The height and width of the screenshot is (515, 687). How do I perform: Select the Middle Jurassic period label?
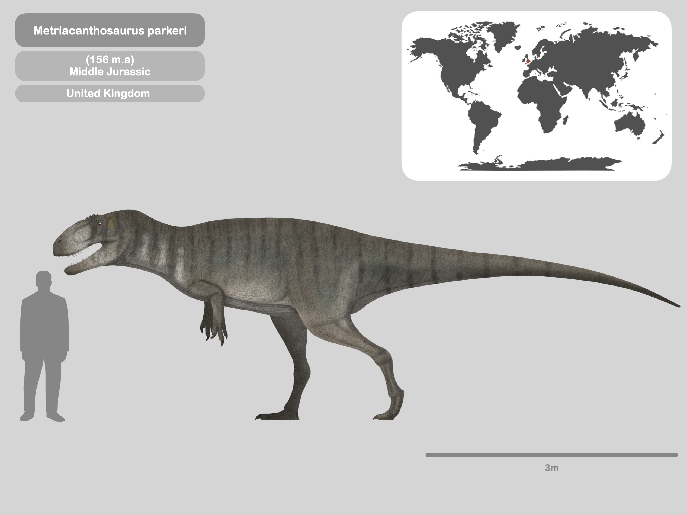coord(110,72)
